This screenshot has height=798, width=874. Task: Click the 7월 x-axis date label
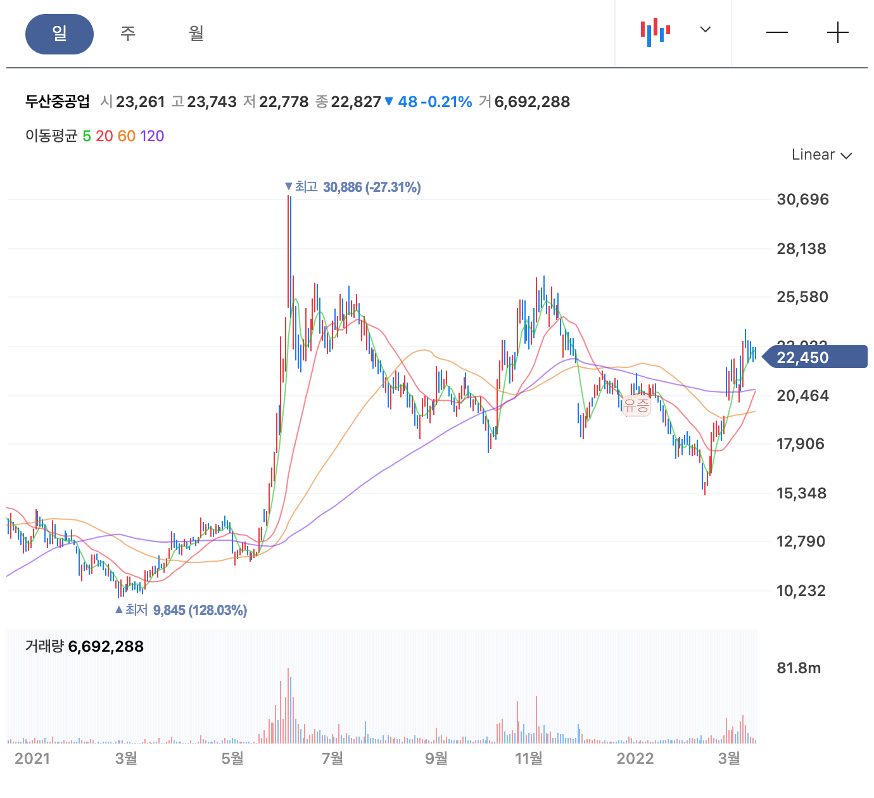pos(332,758)
